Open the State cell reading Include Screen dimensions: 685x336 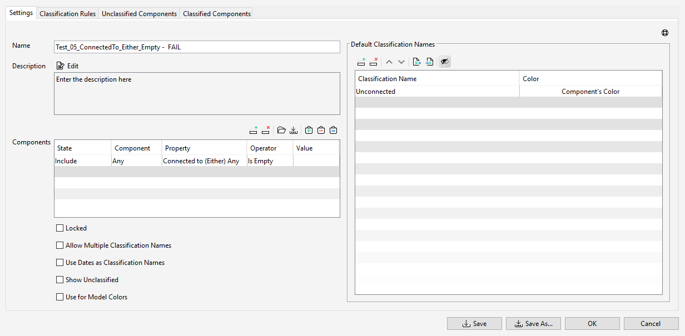click(x=83, y=161)
